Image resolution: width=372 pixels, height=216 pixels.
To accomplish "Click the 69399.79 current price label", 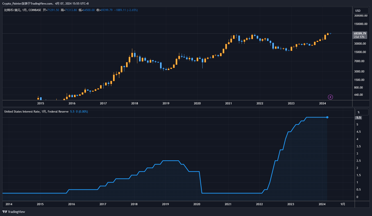I will coord(360,33).
